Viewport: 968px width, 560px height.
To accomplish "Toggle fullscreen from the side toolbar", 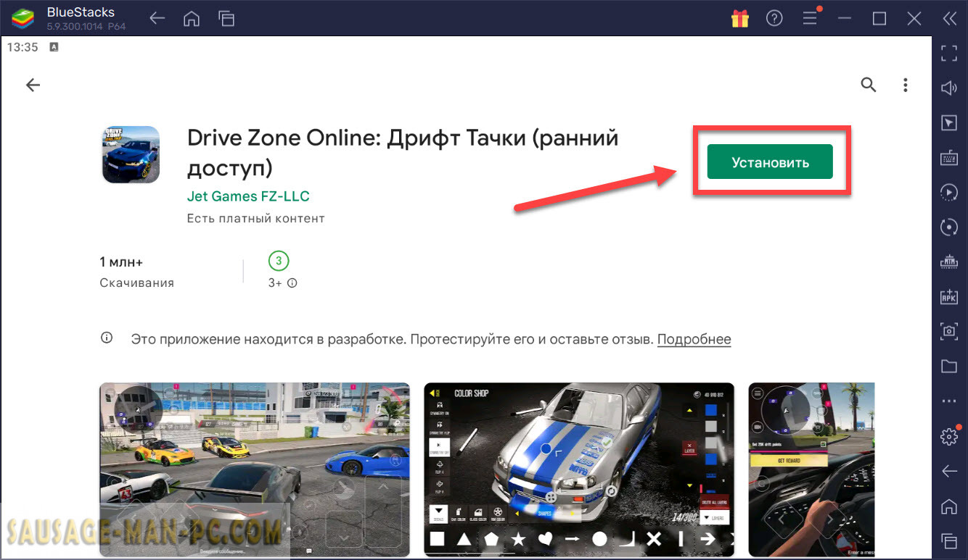I will [949, 52].
